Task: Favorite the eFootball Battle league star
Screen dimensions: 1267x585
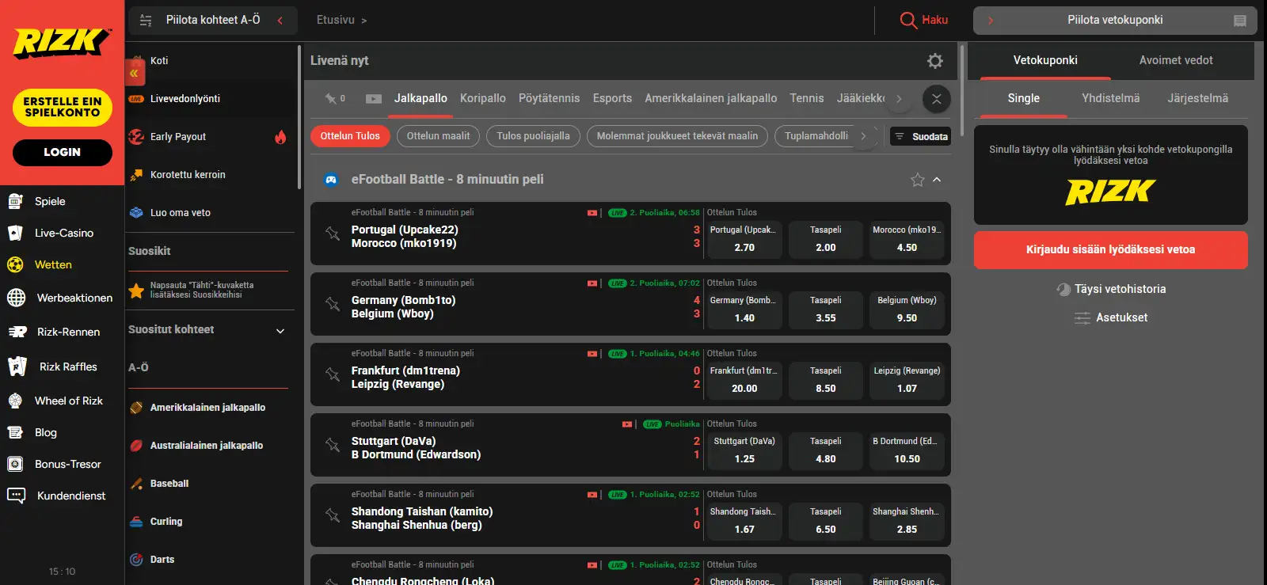Action: (x=918, y=180)
